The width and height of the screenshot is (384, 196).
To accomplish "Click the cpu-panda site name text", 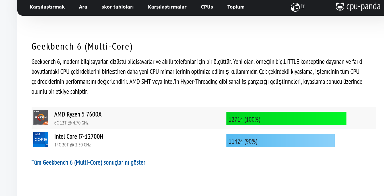I will click(363, 7).
